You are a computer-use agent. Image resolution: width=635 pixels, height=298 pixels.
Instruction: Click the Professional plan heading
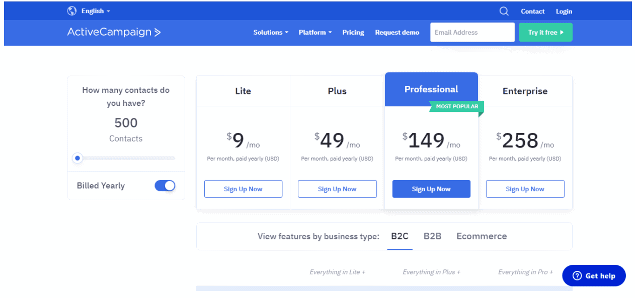point(431,89)
